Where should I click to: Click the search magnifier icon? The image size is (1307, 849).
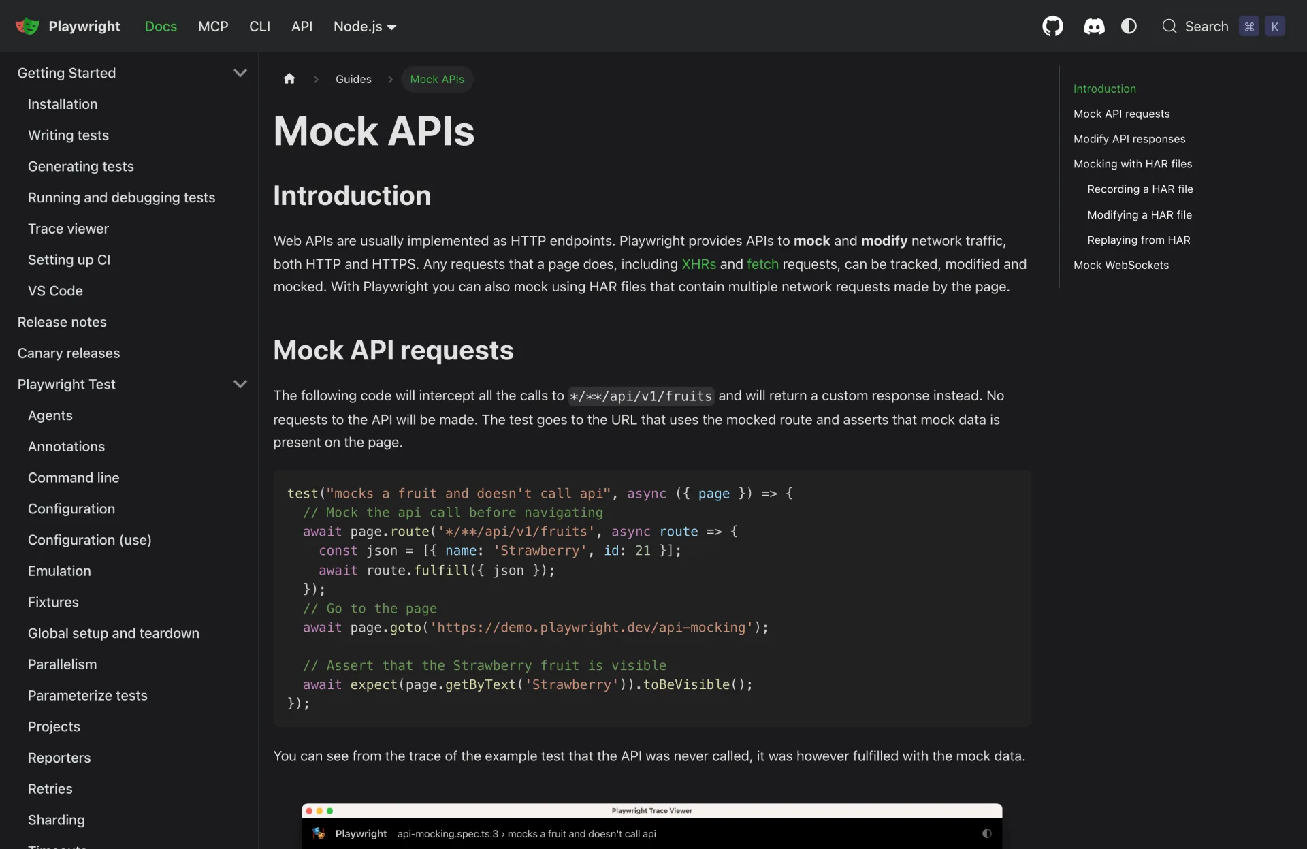pyautogui.click(x=1169, y=26)
